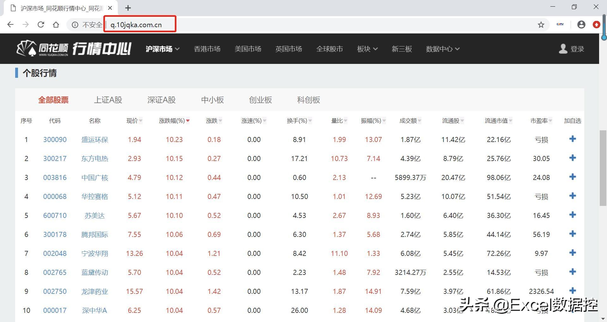Open the CCTV browser extension
Screen dimensions: 607x322
(560, 24)
